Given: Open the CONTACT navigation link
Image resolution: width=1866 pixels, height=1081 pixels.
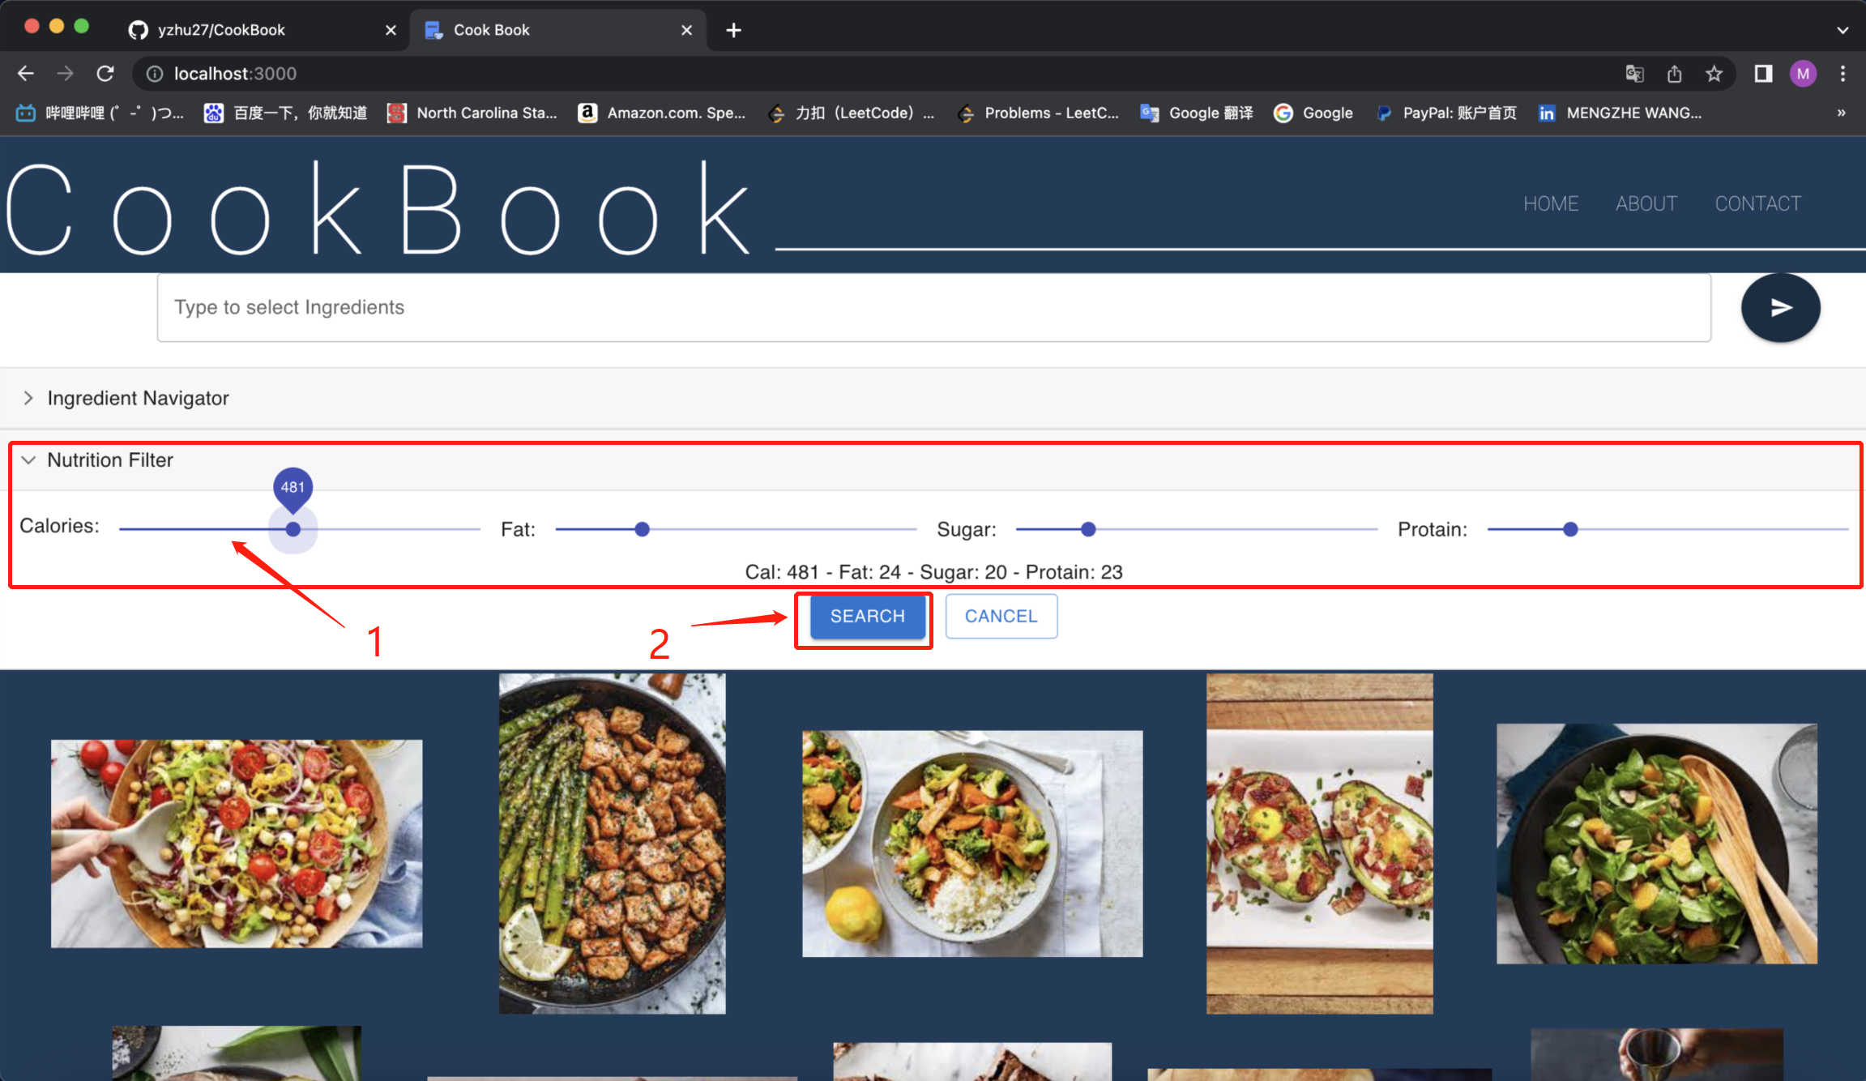Looking at the screenshot, I should tap(1757, 203).
